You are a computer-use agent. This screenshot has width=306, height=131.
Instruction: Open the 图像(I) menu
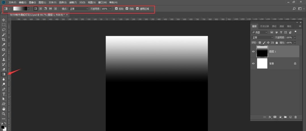(x=32, y=2)
